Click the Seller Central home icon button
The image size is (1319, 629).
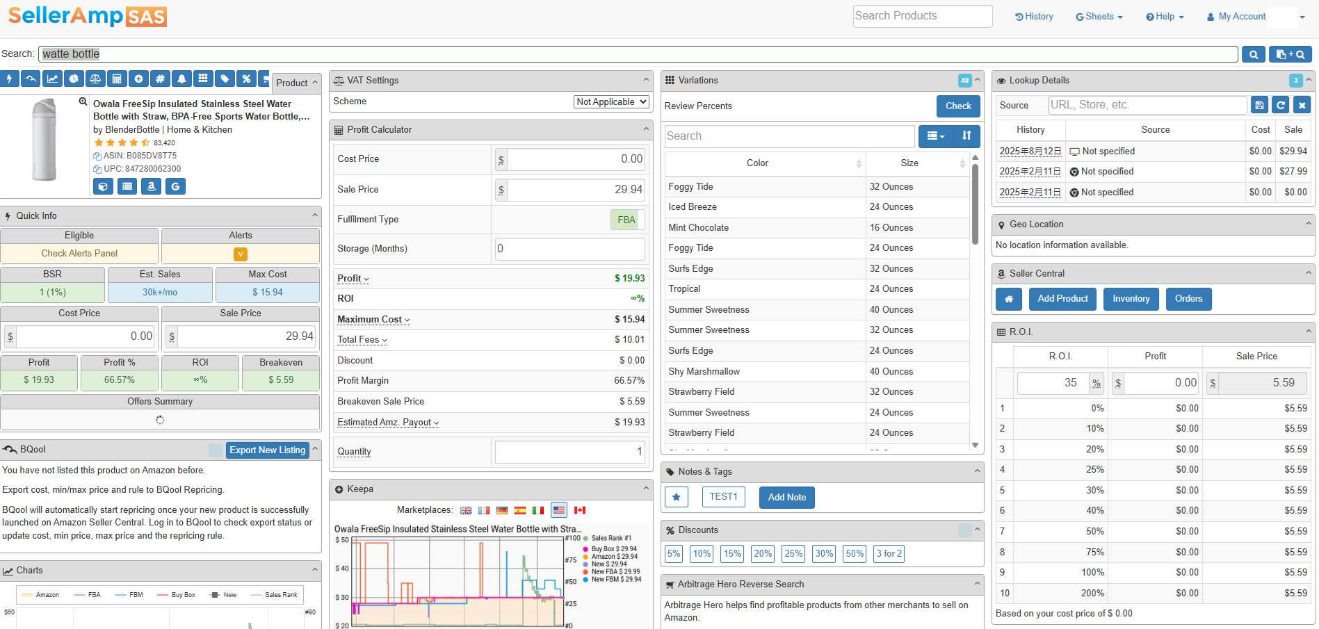(1009, 299)
